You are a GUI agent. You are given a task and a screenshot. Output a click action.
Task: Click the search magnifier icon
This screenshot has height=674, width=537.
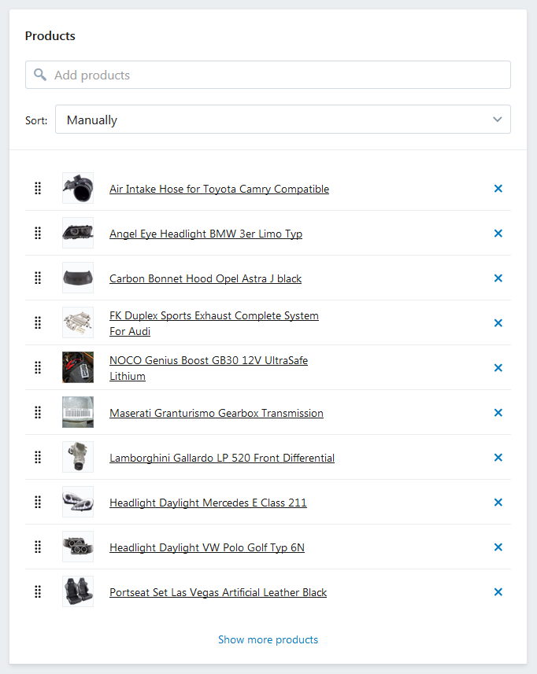coord(40,75)
